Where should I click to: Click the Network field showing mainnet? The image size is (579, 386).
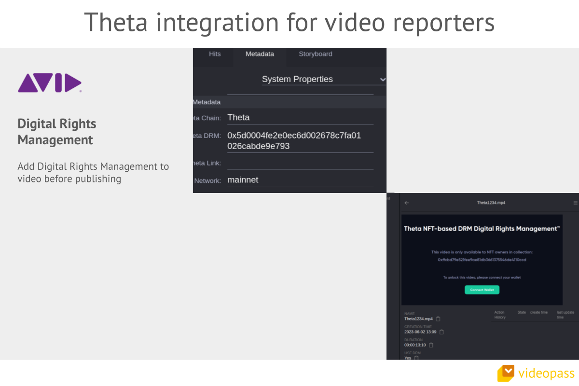(300, 180)
